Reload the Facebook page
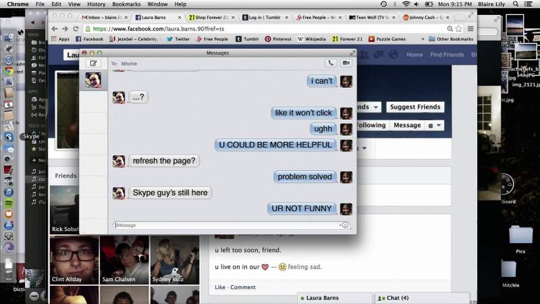The image size is (540, 304). (76, 29)
